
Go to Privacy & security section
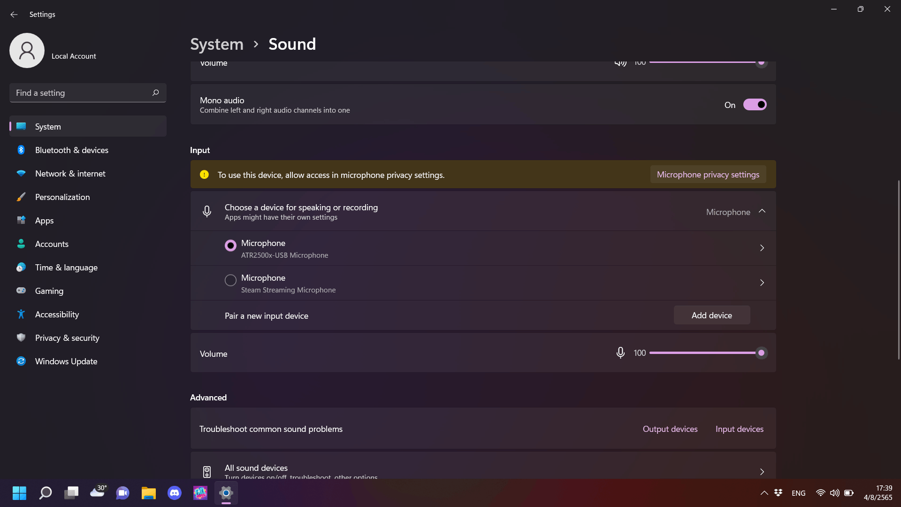pos(67,338)
